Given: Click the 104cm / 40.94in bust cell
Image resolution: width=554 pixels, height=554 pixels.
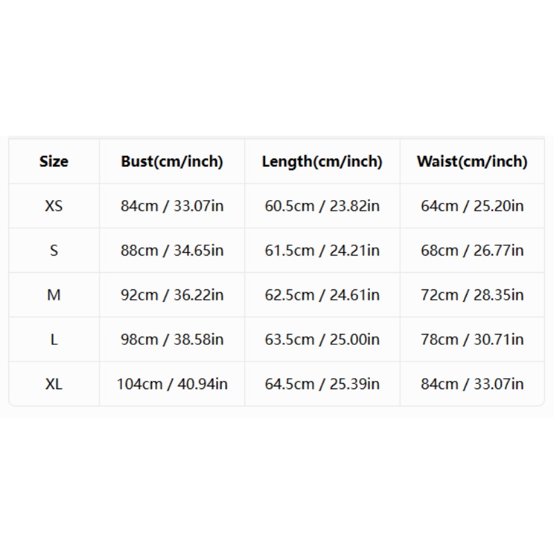Looking at the screenshot, I should tap(172, 384).
